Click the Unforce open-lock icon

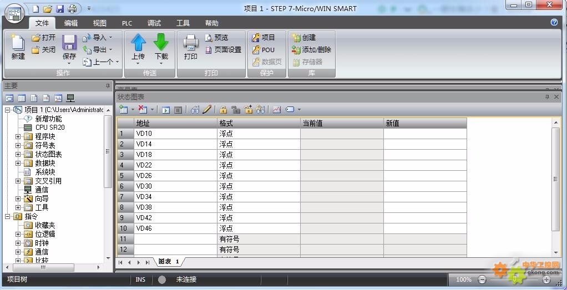tap(236, 110)
